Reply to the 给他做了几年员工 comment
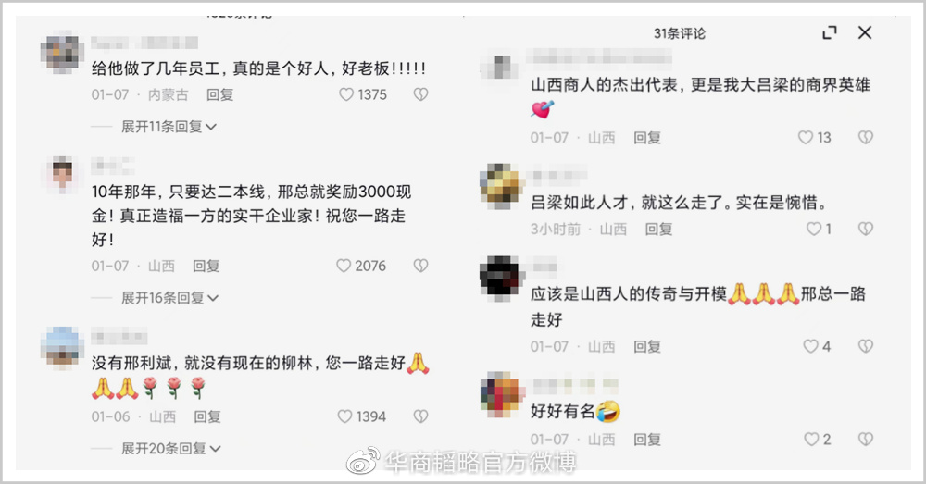 point(219,94)
